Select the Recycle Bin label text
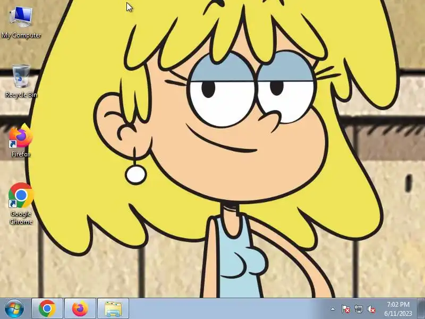Viewport: 425px width, 319px height. click(21, 95)
